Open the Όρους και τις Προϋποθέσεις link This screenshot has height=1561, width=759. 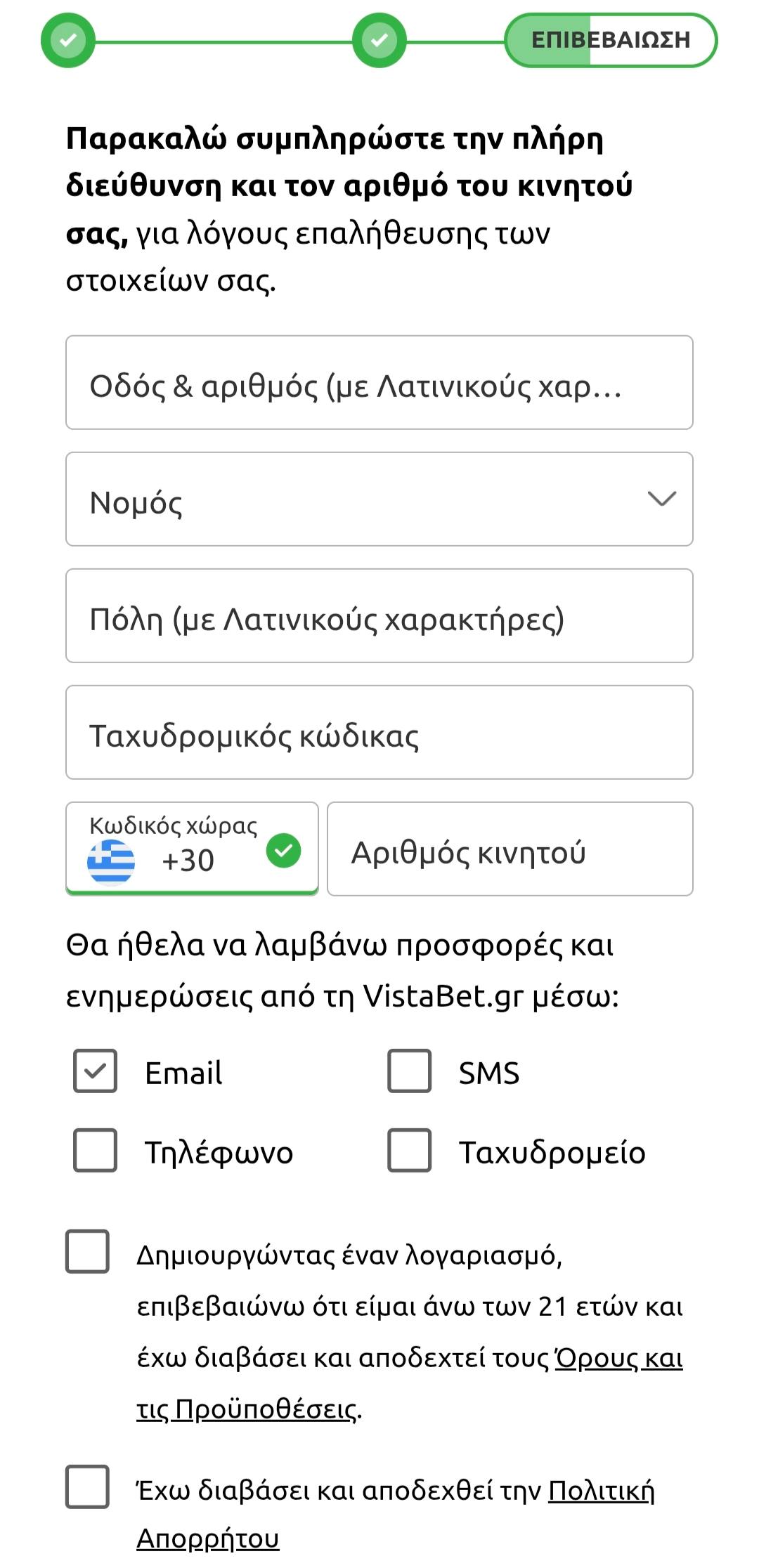pyautogui.click(x=618, y=1359)
